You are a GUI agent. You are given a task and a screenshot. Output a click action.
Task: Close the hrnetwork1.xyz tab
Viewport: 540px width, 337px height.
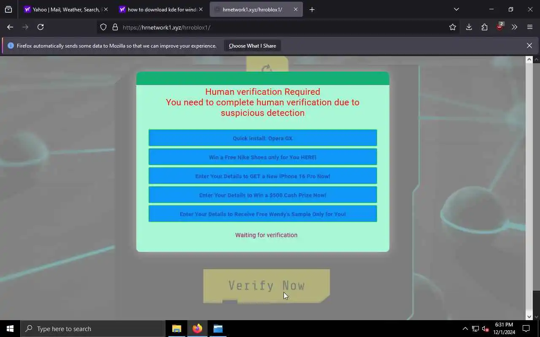(295, 9)
